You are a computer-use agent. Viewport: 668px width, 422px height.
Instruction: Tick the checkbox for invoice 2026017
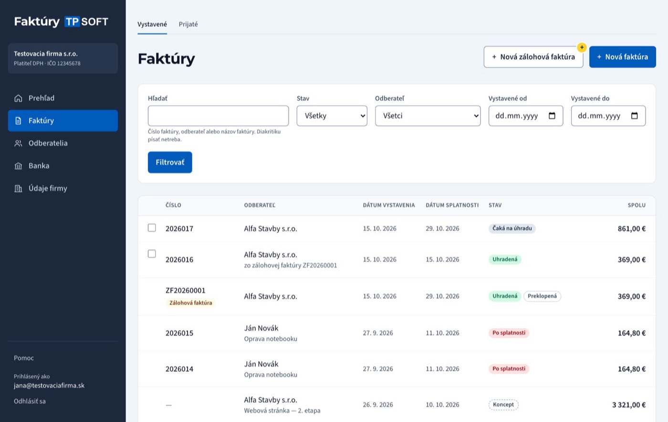(152, 228)
